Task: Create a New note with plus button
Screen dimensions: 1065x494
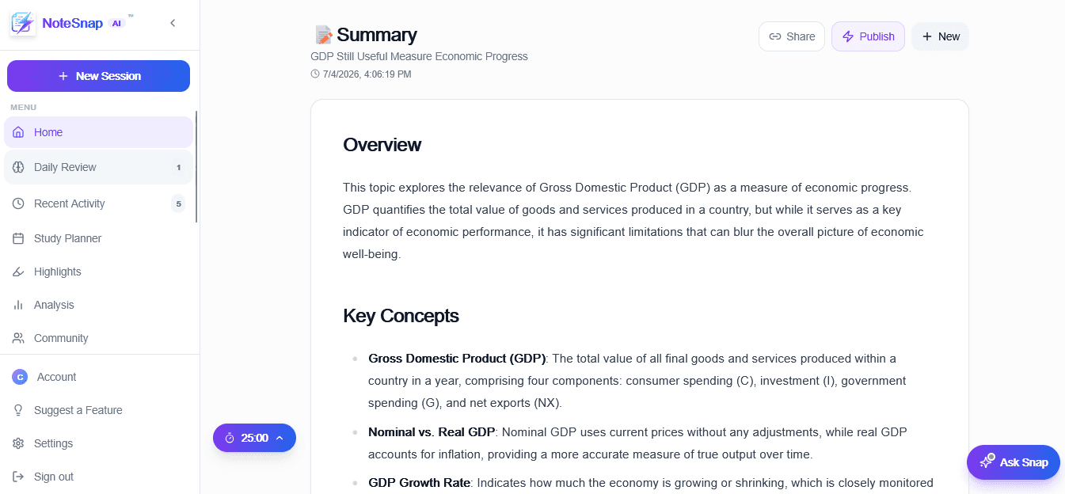Action: tap(941, 36)
